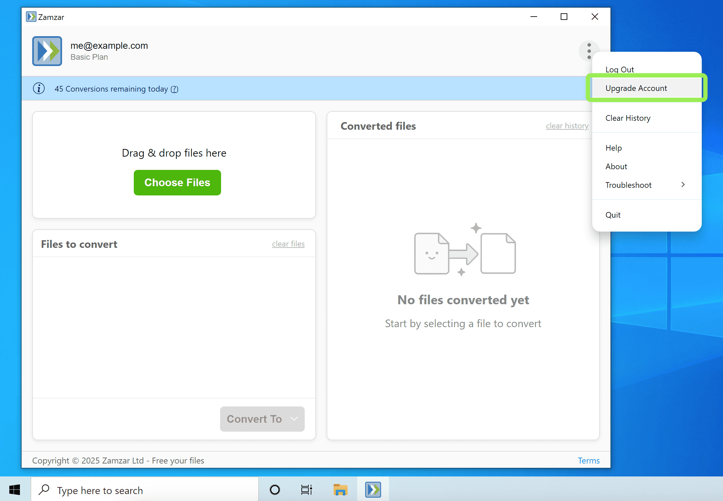Open Cortana circle icon in taskbar
This screenshot has width=723, height=501.
275,490
